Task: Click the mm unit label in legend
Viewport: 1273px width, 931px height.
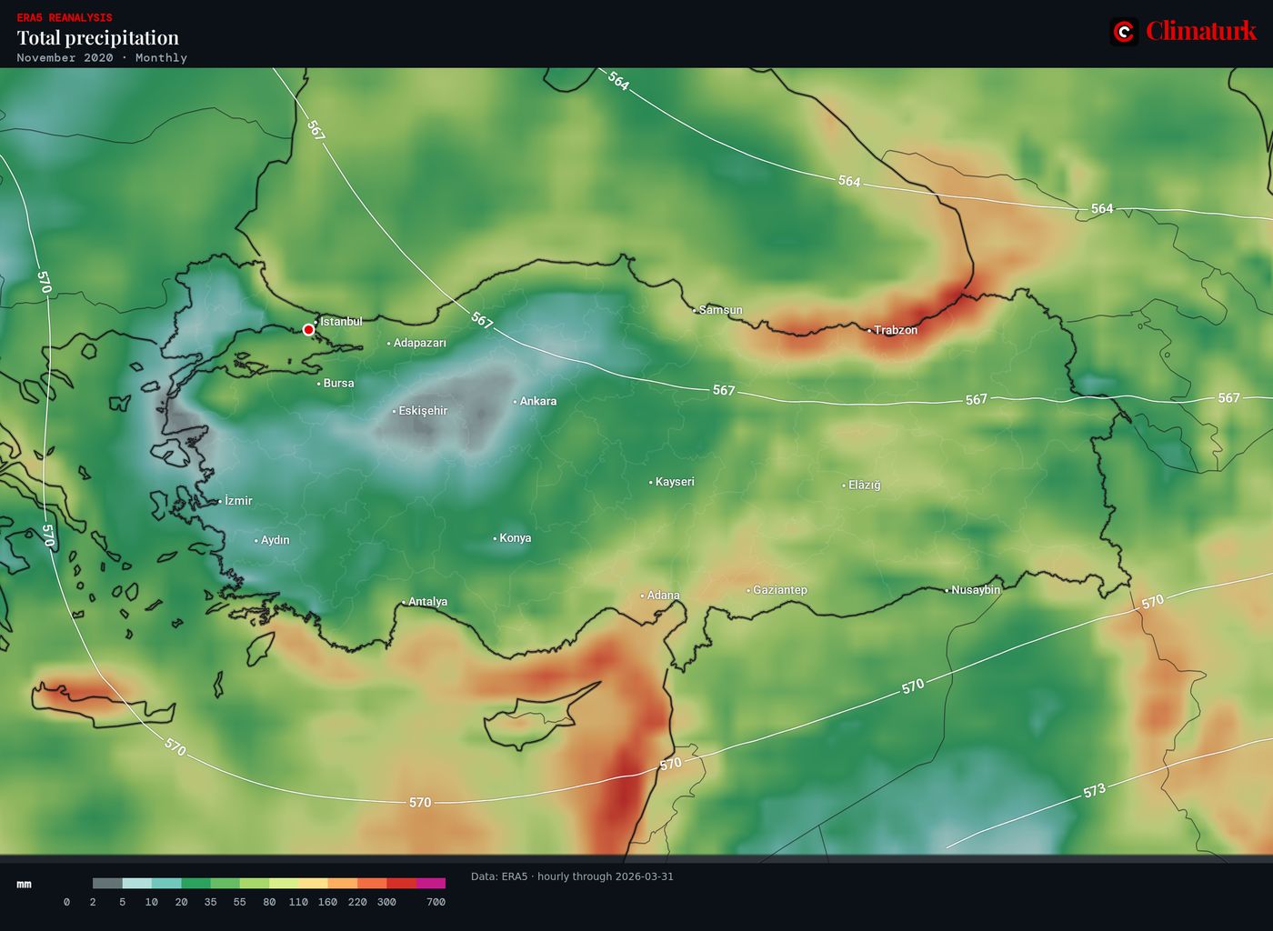Action: click(x=25, y=884)
